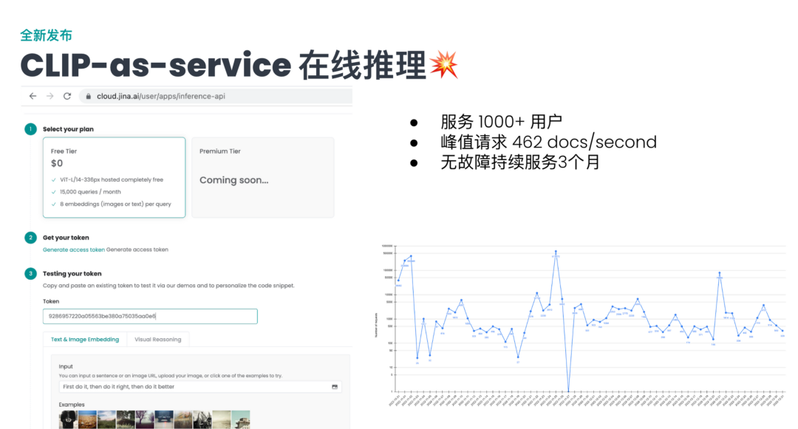Image resolution: width=798 pixels, height=429 pixels.
Task: Choose the black-and-white machinery example thumbnail
Action: 202,420
